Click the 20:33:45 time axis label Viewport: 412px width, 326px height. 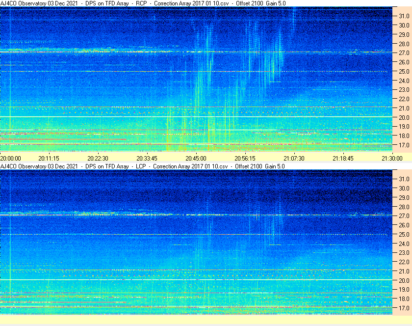(x=147, y=159)
